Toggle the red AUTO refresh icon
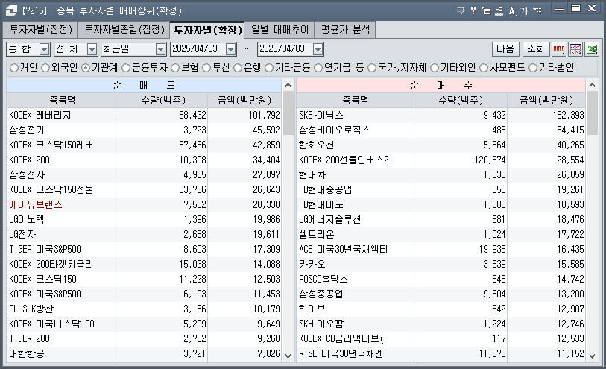The width and height of the screenshot is (606, 369). pos(559,49)
